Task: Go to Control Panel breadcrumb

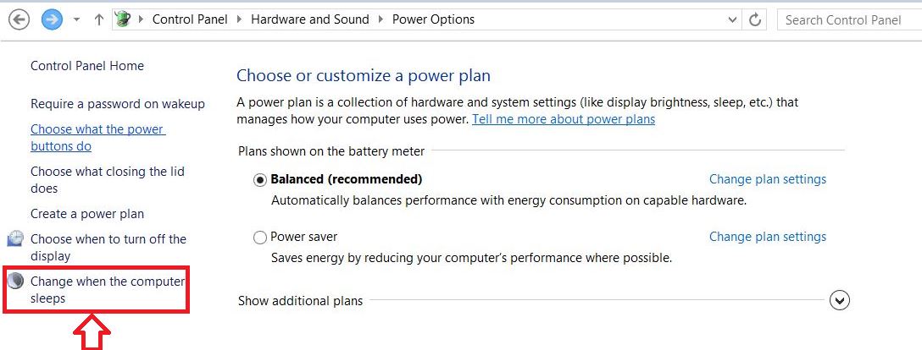Action: (190, 19)
